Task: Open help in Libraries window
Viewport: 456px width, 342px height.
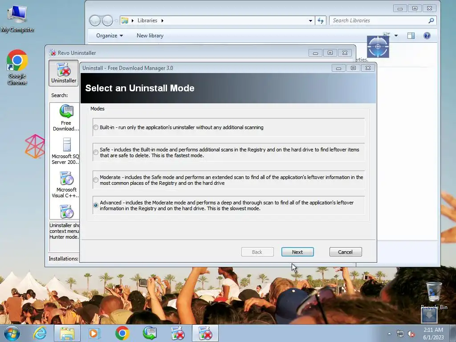Action: coord(427,36)
